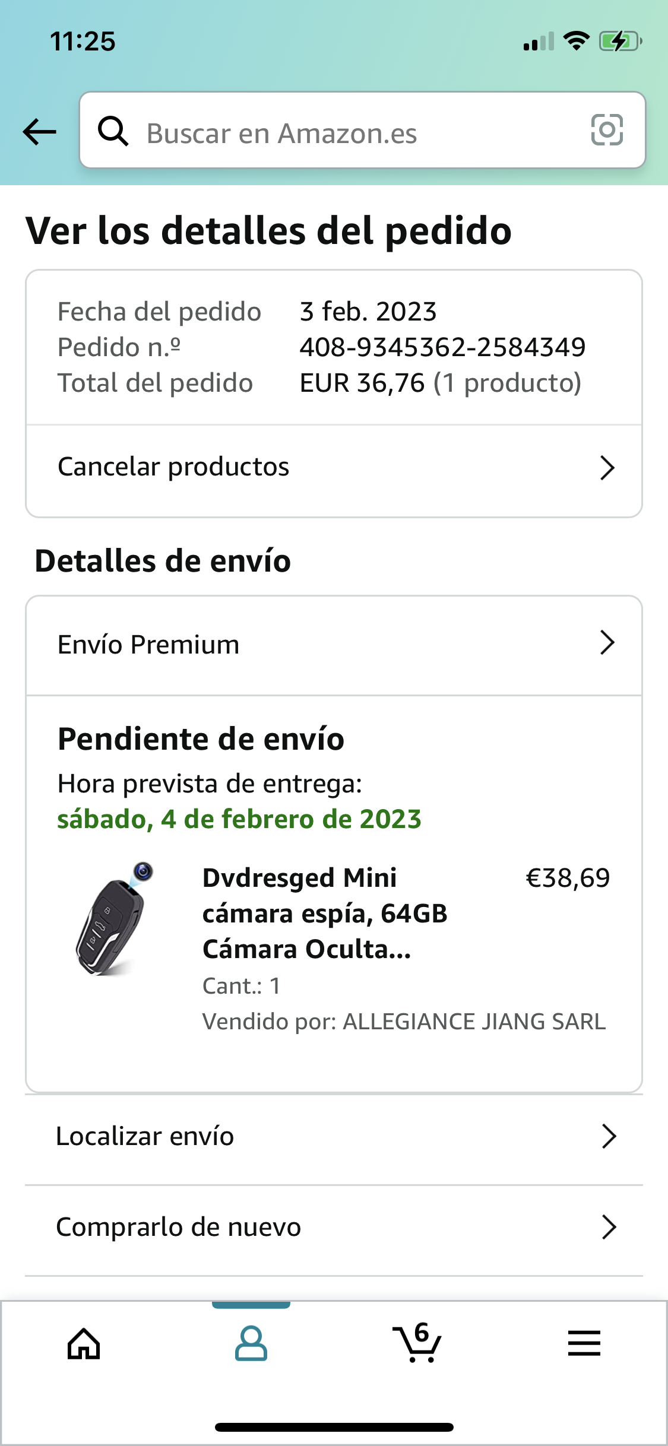Open camera lens search icon

point(607,130)
